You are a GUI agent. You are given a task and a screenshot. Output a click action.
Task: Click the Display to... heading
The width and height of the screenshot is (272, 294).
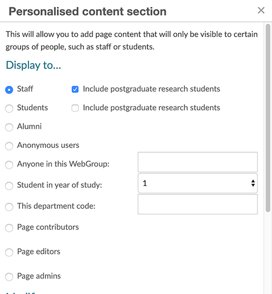coord(34,65)
